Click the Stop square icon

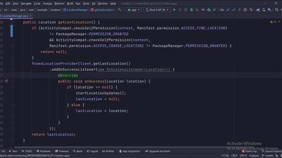pos(214,10)
